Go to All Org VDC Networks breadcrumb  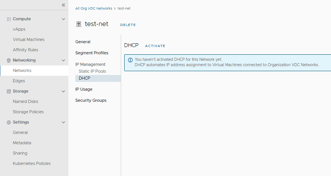(x=94, y=8)
